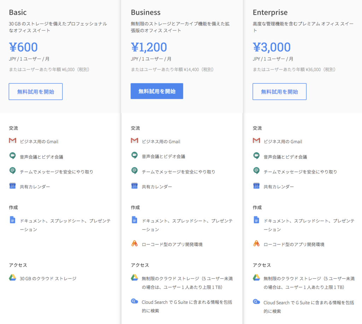Click Cloud Search description in Enterprise plan
The image size is (362, 324).
pos(309,307)
